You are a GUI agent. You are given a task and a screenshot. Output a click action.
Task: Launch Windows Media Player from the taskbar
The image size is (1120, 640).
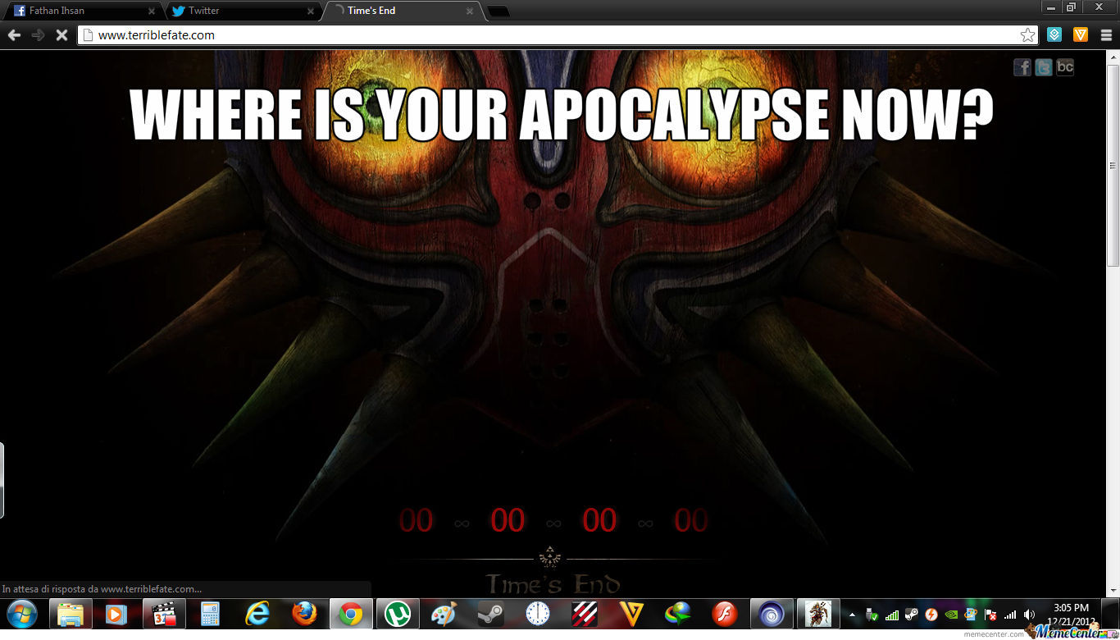[x=117, y=614]
